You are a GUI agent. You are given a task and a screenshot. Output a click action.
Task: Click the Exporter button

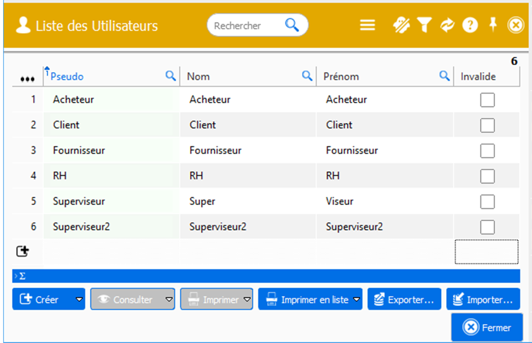(x=404, y=299)
